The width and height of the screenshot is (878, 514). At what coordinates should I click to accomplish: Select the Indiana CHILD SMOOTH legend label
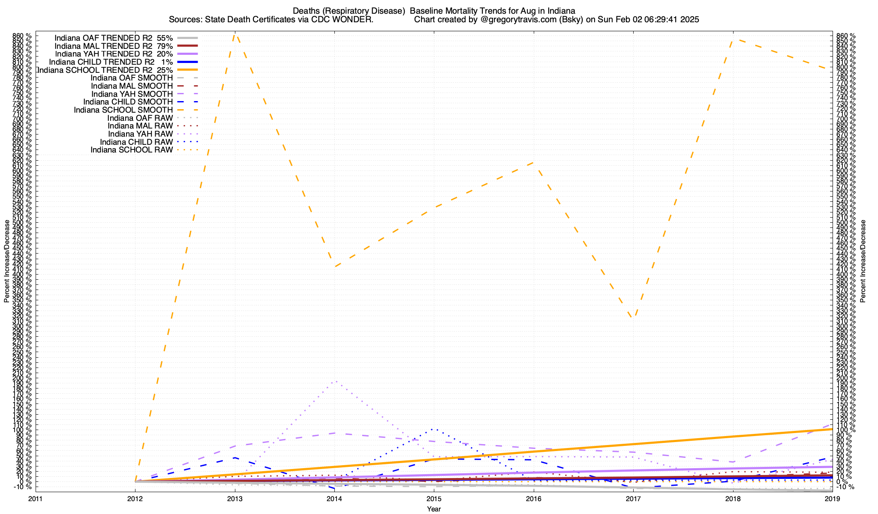click(x=128, y=102)
